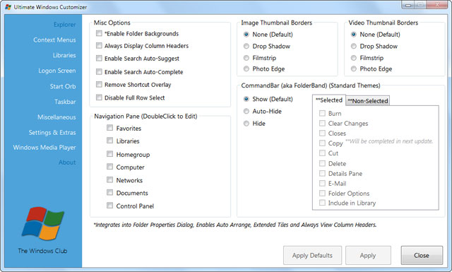
Task: Select None (Default) for Video Thumbnail Borders
Action: (354, 35)
